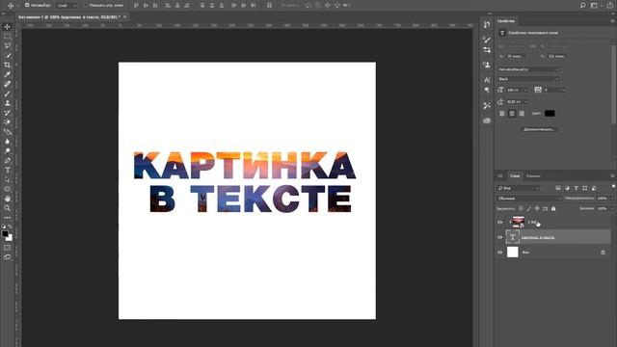This screenshot has height=347, width=617.
Task: Filter layers by pixel layers icon
Action: pyautogui.click(x=558, y=188)
